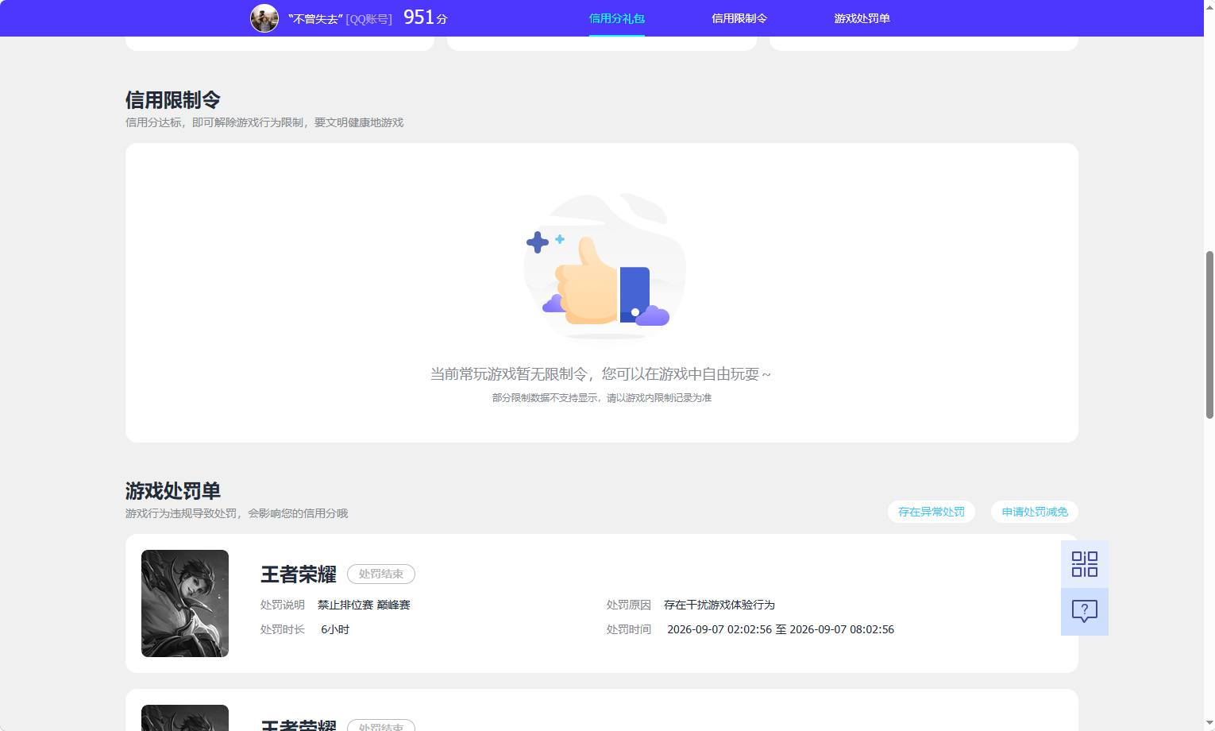Click the 6小时 punishment duration

335,629
